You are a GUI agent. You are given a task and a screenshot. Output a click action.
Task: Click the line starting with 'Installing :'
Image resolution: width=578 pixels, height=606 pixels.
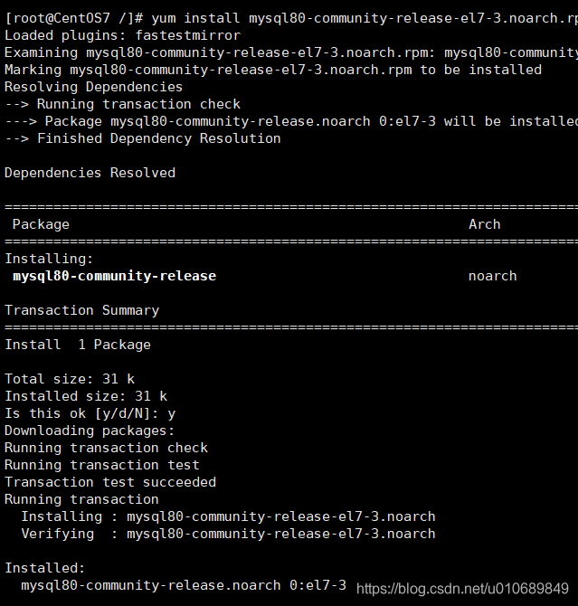(228, 516)
